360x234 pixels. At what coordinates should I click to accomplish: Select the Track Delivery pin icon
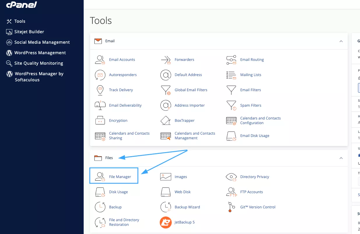pyautogui.click(x=100, y=90)
